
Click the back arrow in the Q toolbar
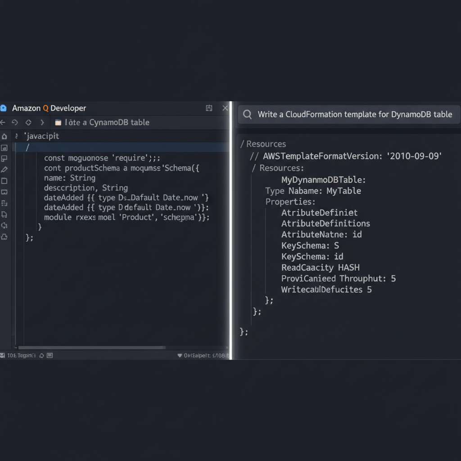4,122
